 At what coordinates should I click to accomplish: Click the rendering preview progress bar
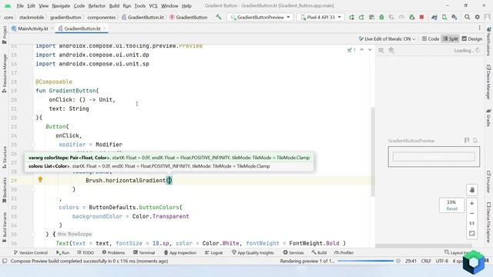point(365,261)
